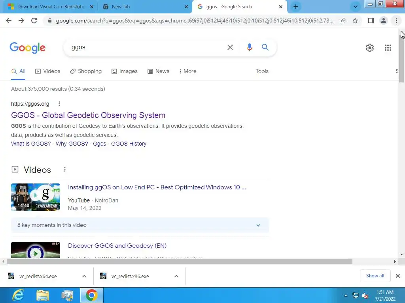This screenshot has width=405, height=303.
Task: Expand 8 key moments in this video
Action: click(x=140, y=225)
